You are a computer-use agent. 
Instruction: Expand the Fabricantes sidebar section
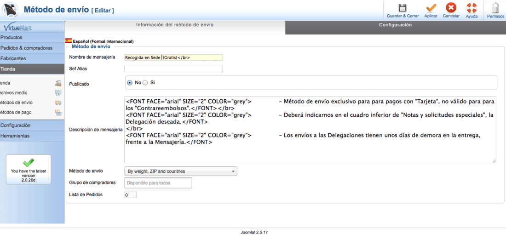[x=32, y=59]
